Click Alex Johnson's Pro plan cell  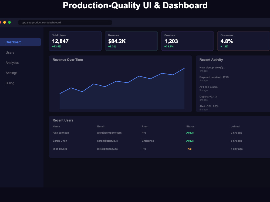click(144, 133)
